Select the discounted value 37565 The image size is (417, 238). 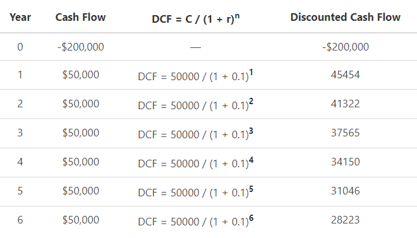345,133
